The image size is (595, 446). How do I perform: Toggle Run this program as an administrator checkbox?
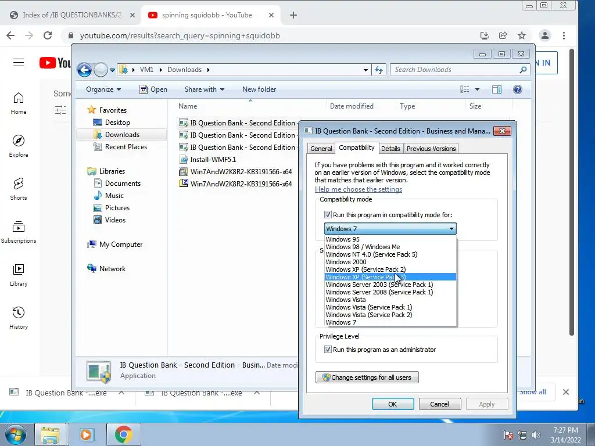pos(328,349)
